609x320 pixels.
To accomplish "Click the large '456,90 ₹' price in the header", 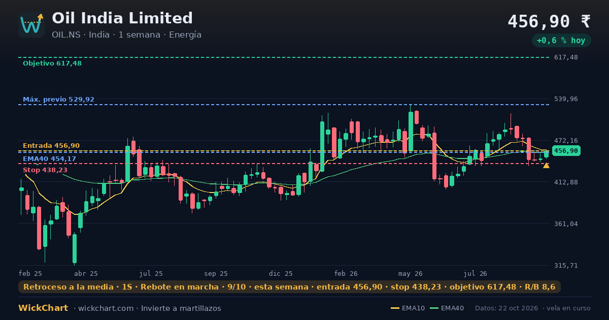I will 549,21.
